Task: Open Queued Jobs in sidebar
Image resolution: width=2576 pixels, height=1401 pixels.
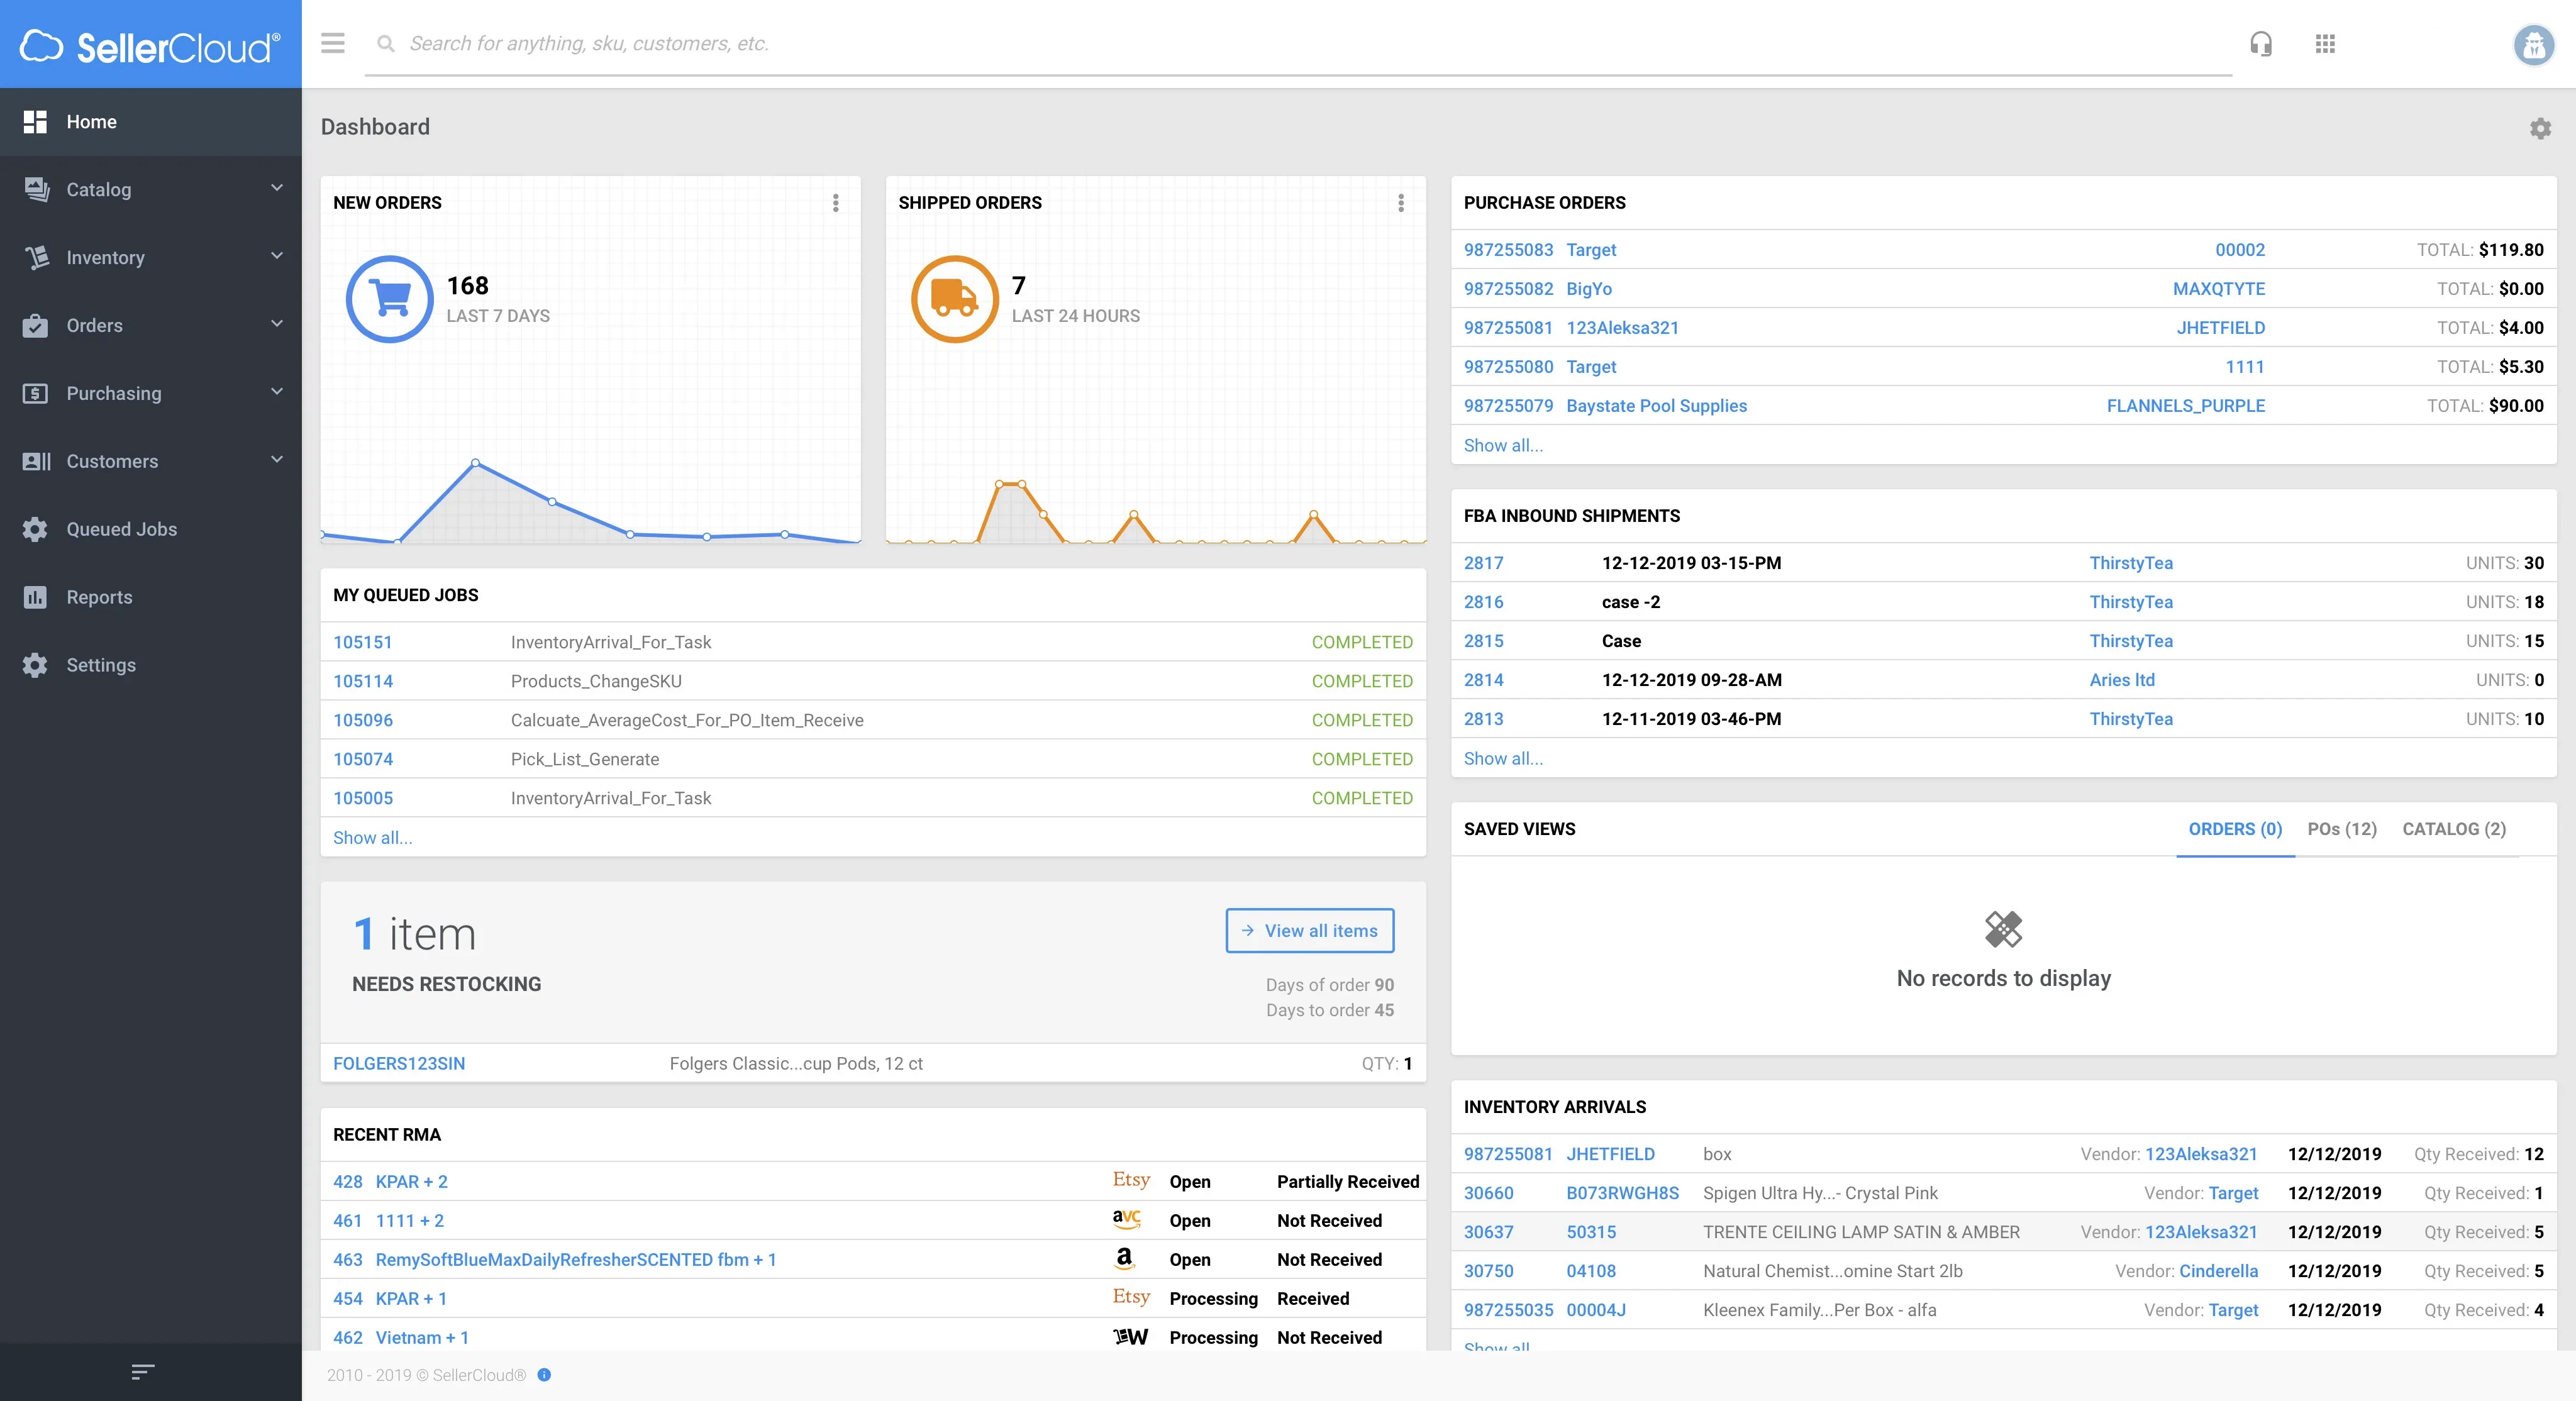Action: coord(121,529)
